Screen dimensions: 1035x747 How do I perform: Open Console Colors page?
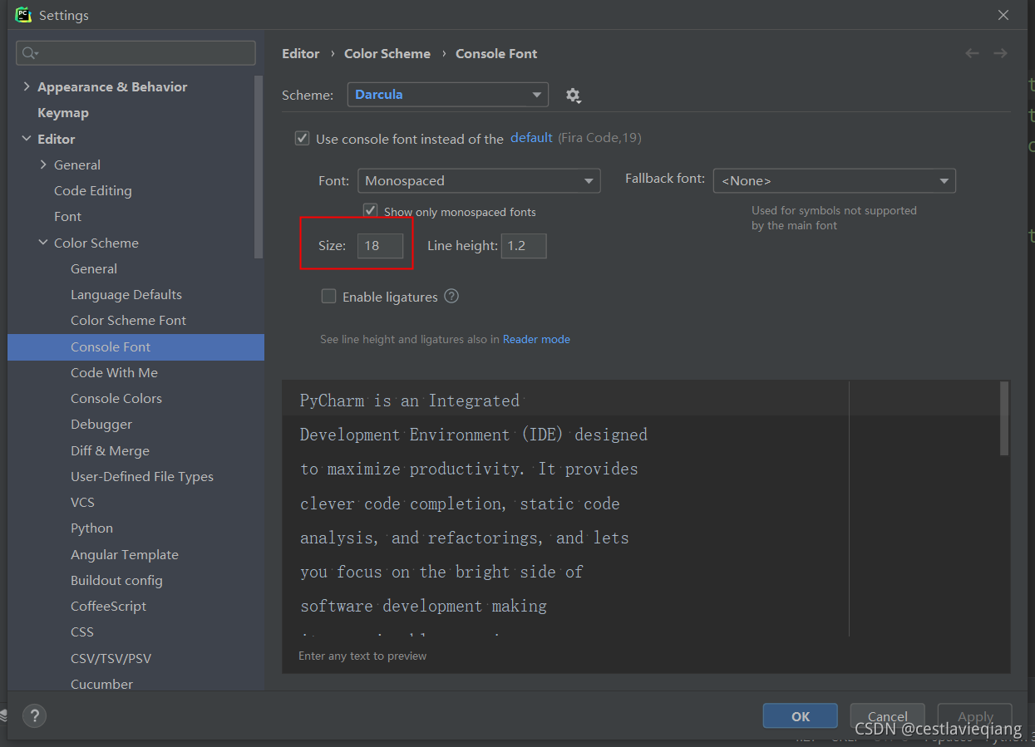[116, 398]
